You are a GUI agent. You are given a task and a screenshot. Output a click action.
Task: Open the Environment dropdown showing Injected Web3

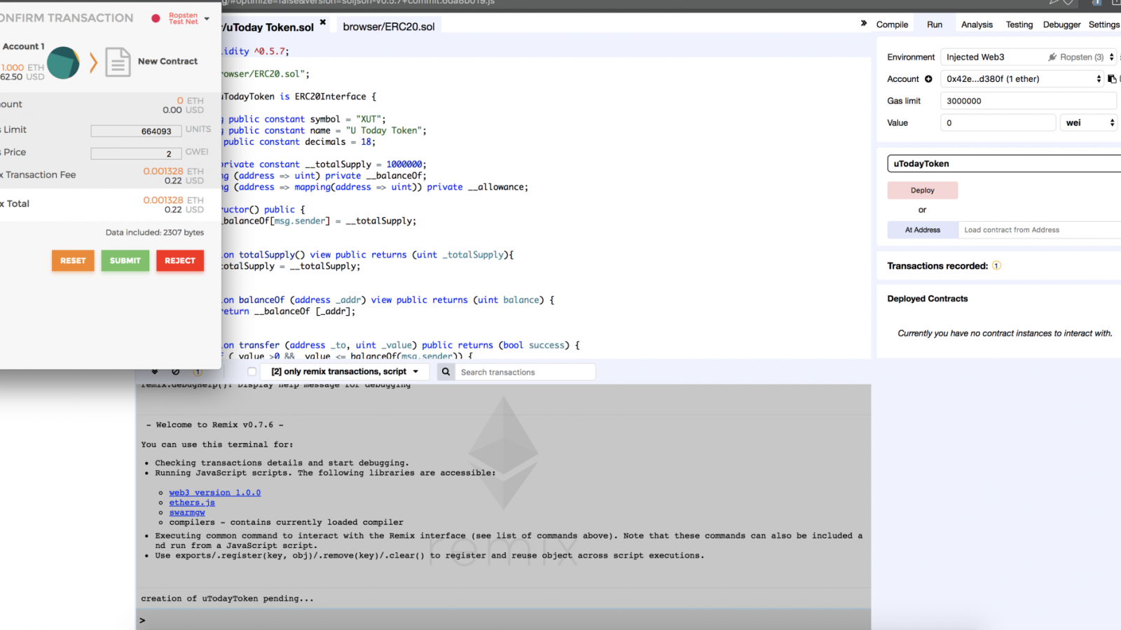1028,57
